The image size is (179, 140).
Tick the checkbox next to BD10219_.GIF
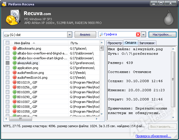(7, 82)
